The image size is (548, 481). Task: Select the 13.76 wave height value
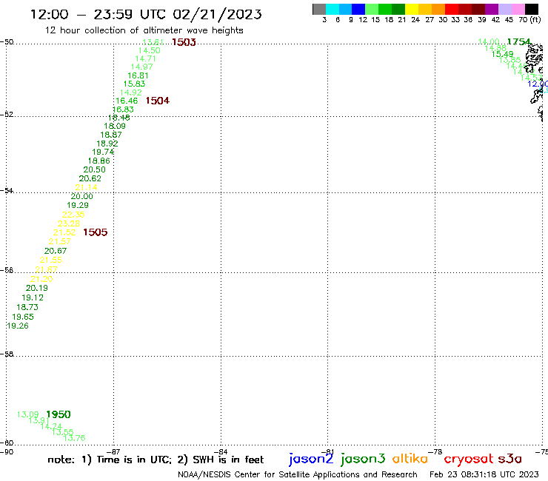pyautogui.click(x=75, y=438)
